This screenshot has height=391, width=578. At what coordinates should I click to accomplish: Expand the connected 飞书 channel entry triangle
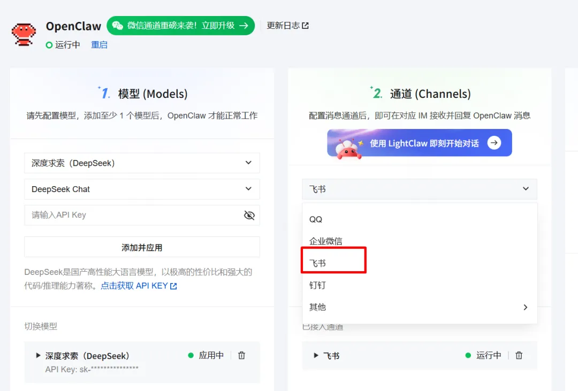click(x=316, y=356)
